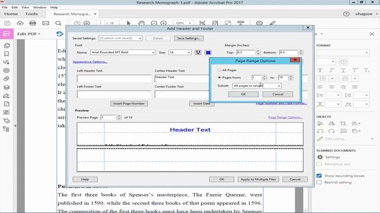Click the Rotate counterclockwise object icon

click(x=320, y=131)
